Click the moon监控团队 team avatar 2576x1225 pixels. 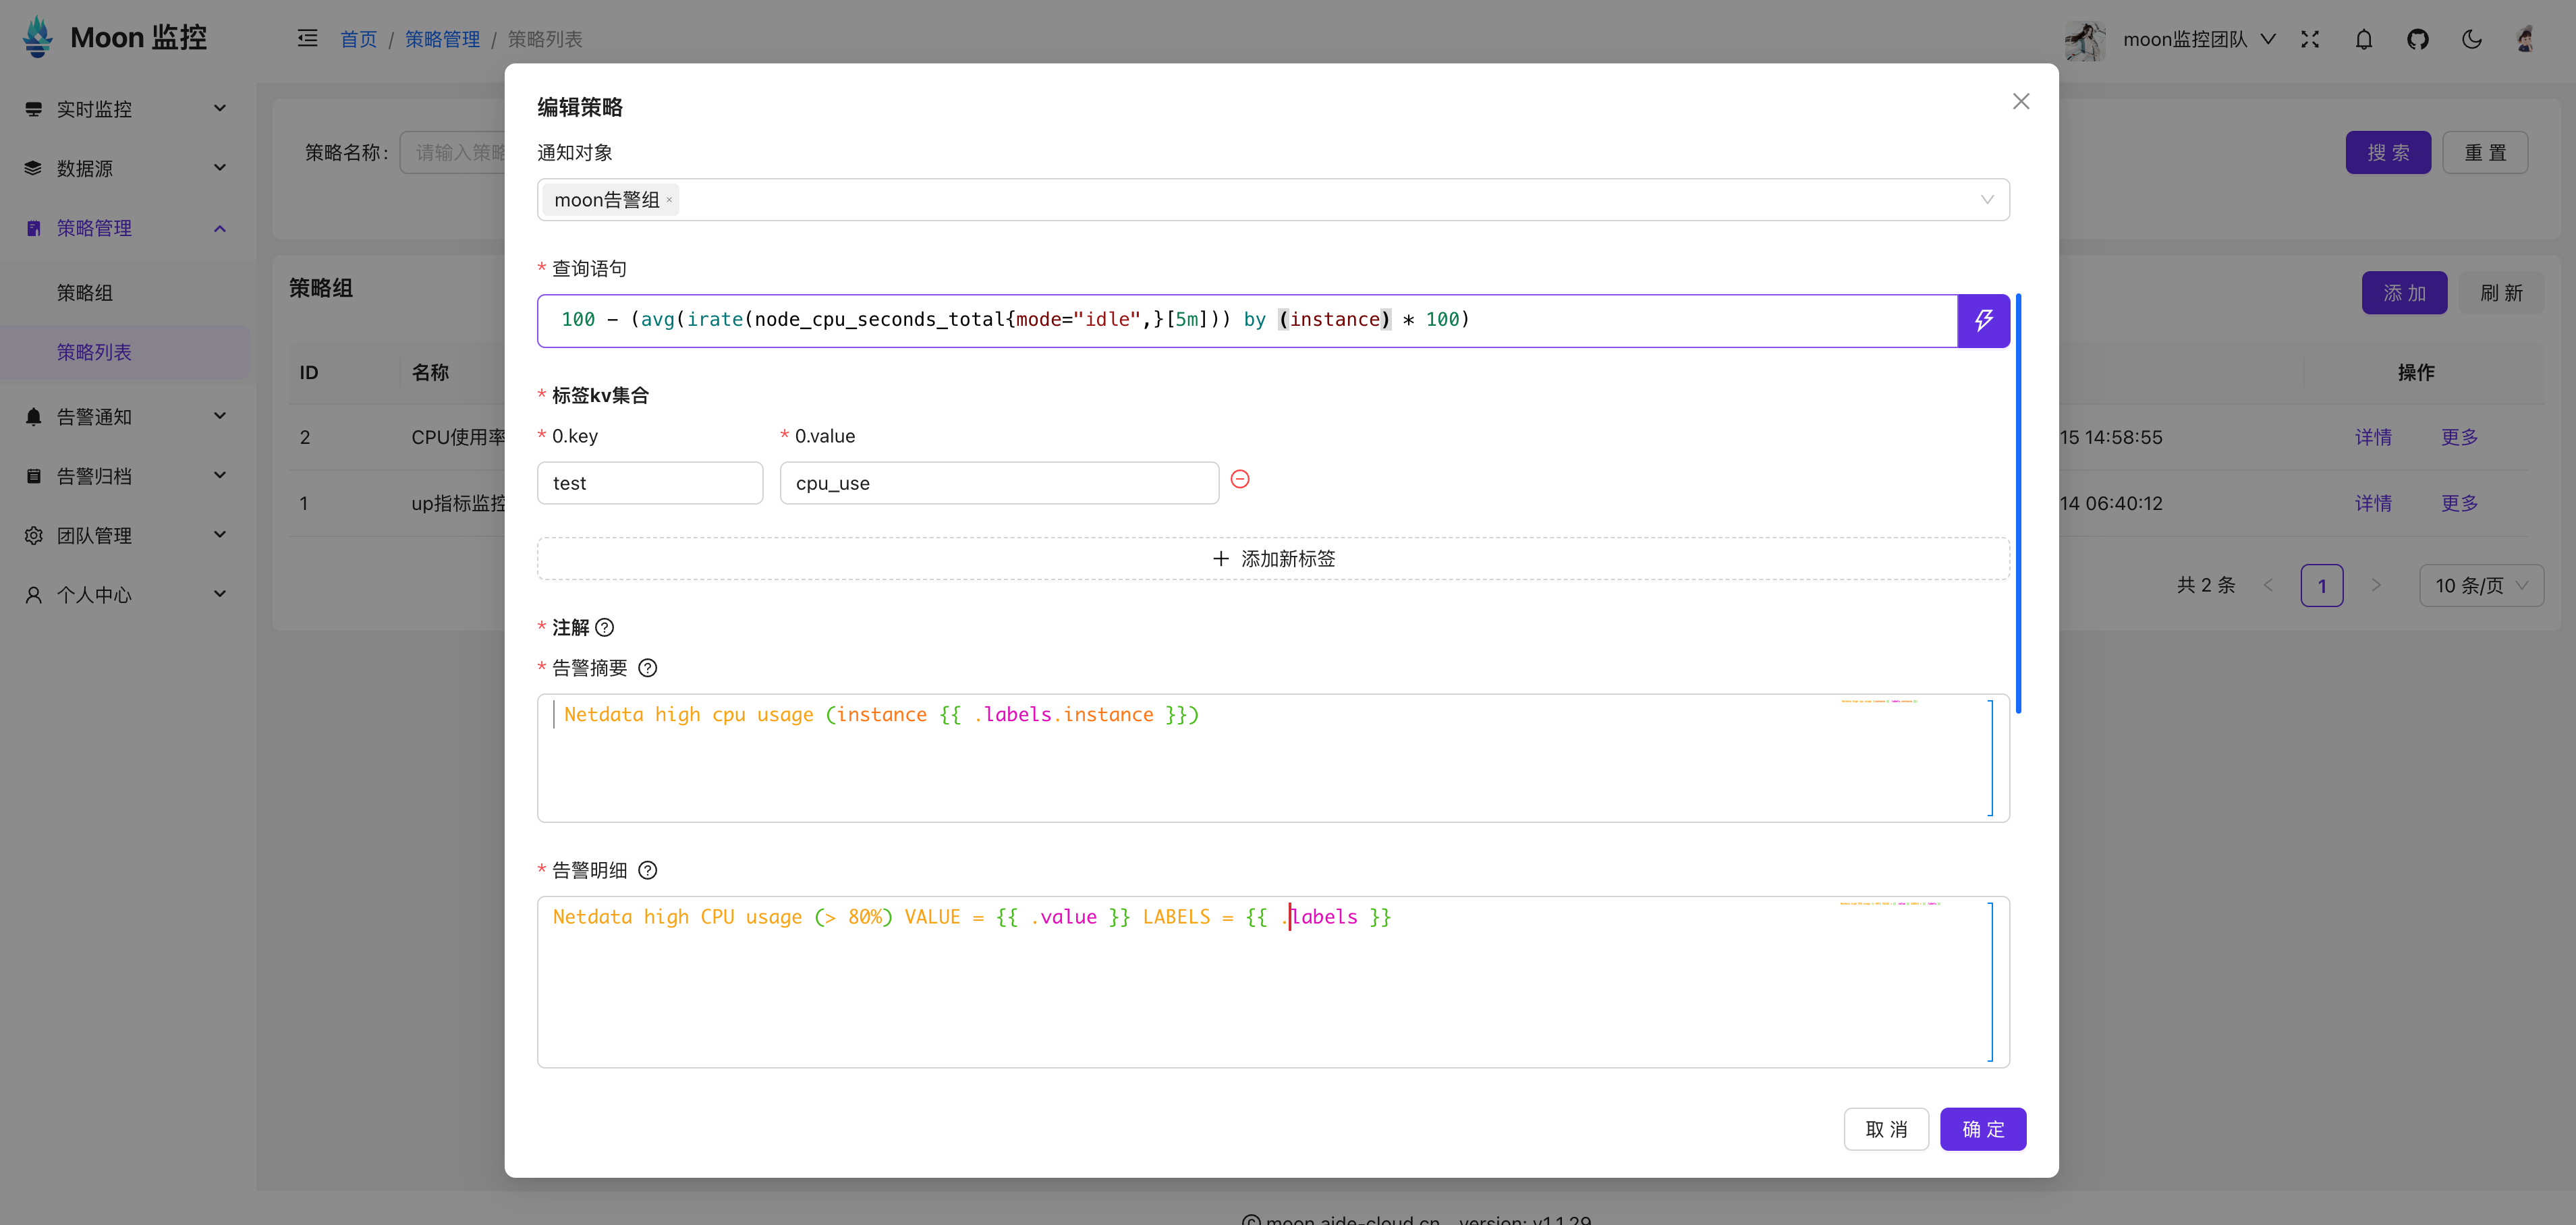click(x=2084, y=40)
